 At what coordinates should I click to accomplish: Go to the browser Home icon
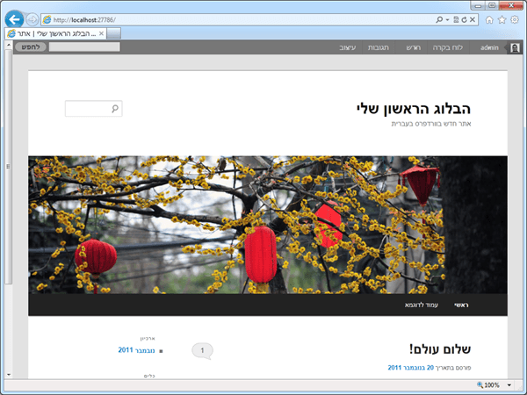(x=489, y=20)
